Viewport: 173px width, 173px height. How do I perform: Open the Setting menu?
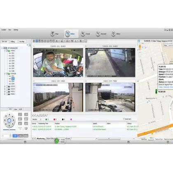[16, 30]
